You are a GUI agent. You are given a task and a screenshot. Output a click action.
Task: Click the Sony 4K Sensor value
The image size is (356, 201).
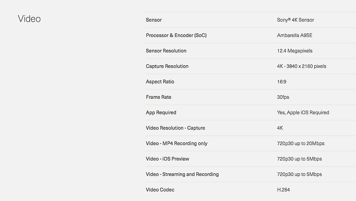pyautogui.click(x=295, y=20)
